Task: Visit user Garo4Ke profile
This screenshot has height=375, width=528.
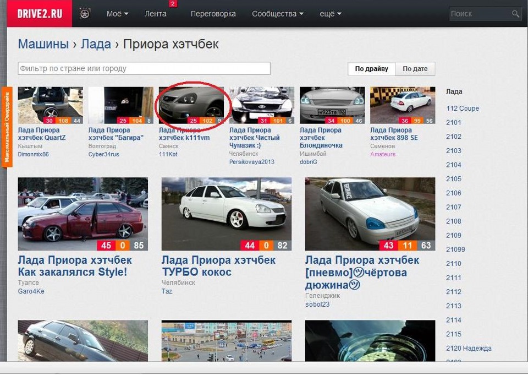Action: coord(31,291)
